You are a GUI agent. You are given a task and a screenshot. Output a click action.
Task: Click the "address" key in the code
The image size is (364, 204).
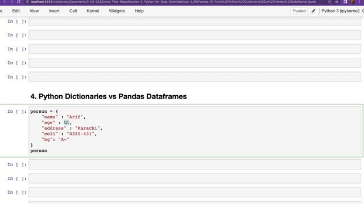(54, 128)
